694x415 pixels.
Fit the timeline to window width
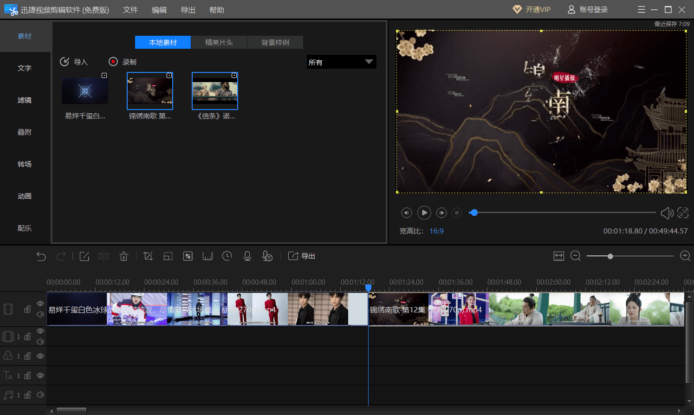(x=559, y=256)
